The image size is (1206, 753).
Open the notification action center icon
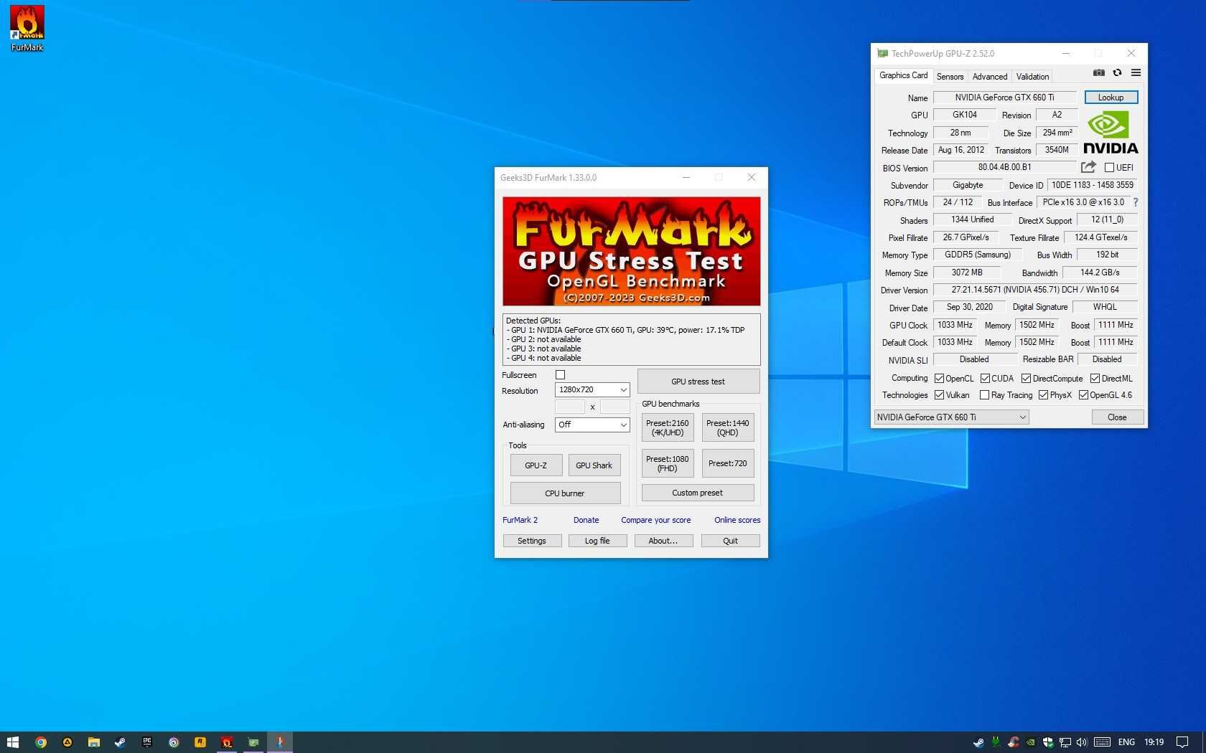click(x=1182, y=742)
